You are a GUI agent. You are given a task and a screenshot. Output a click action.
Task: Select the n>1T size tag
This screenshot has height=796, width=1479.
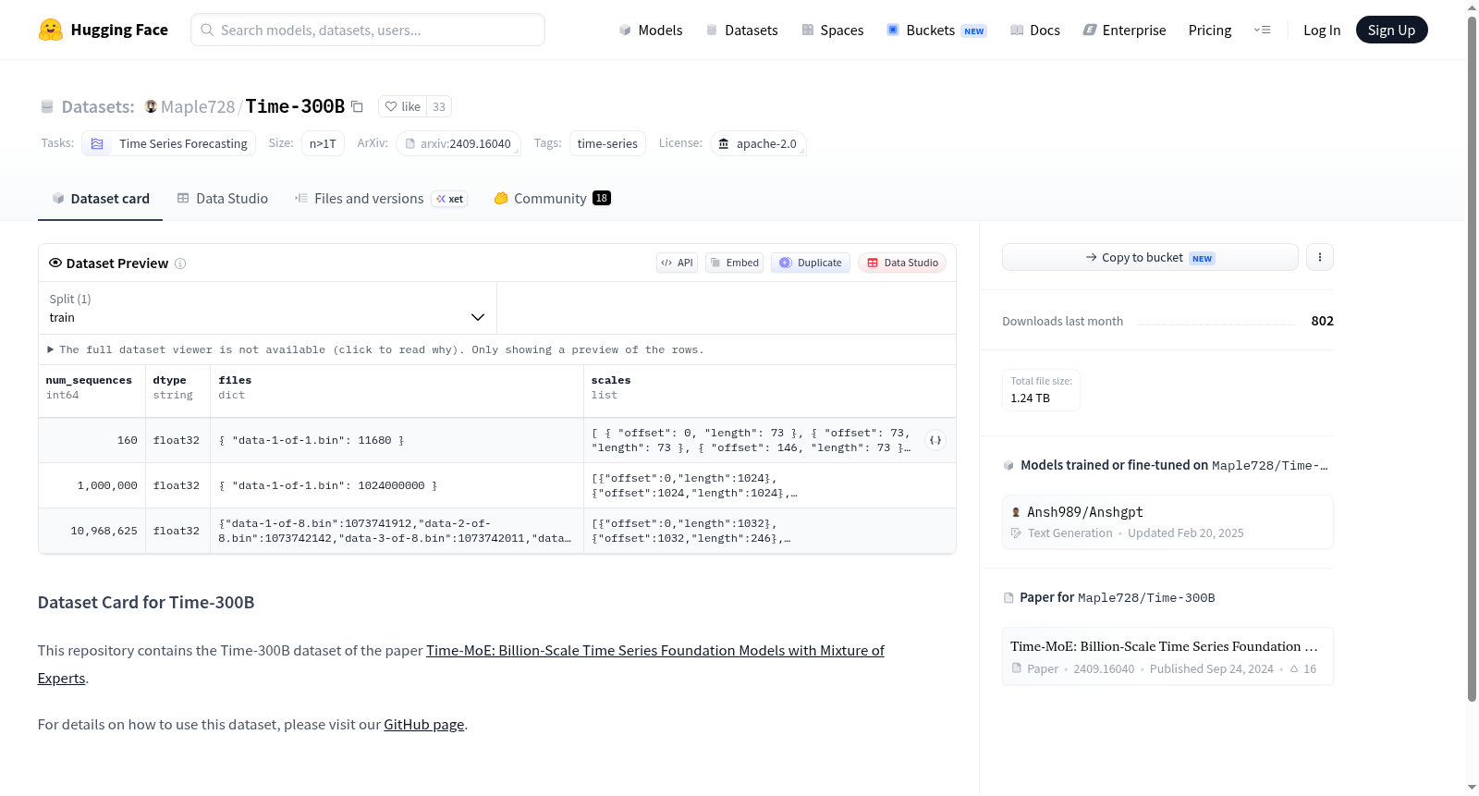pos(323,143)
